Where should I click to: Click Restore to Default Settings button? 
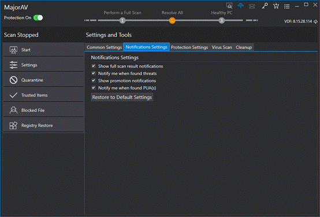point(122,98)
